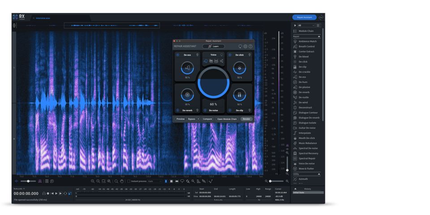Screen dimensions: 430x215
Task: Toggle the De-ess module power button
Action: tap(177, 55)
